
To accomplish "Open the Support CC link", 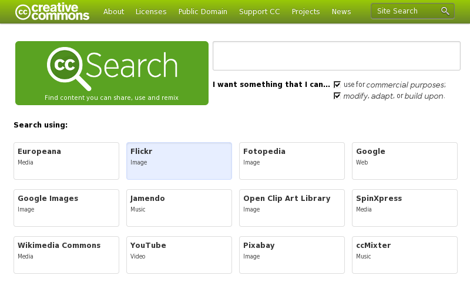I will (x=259, y=12).
